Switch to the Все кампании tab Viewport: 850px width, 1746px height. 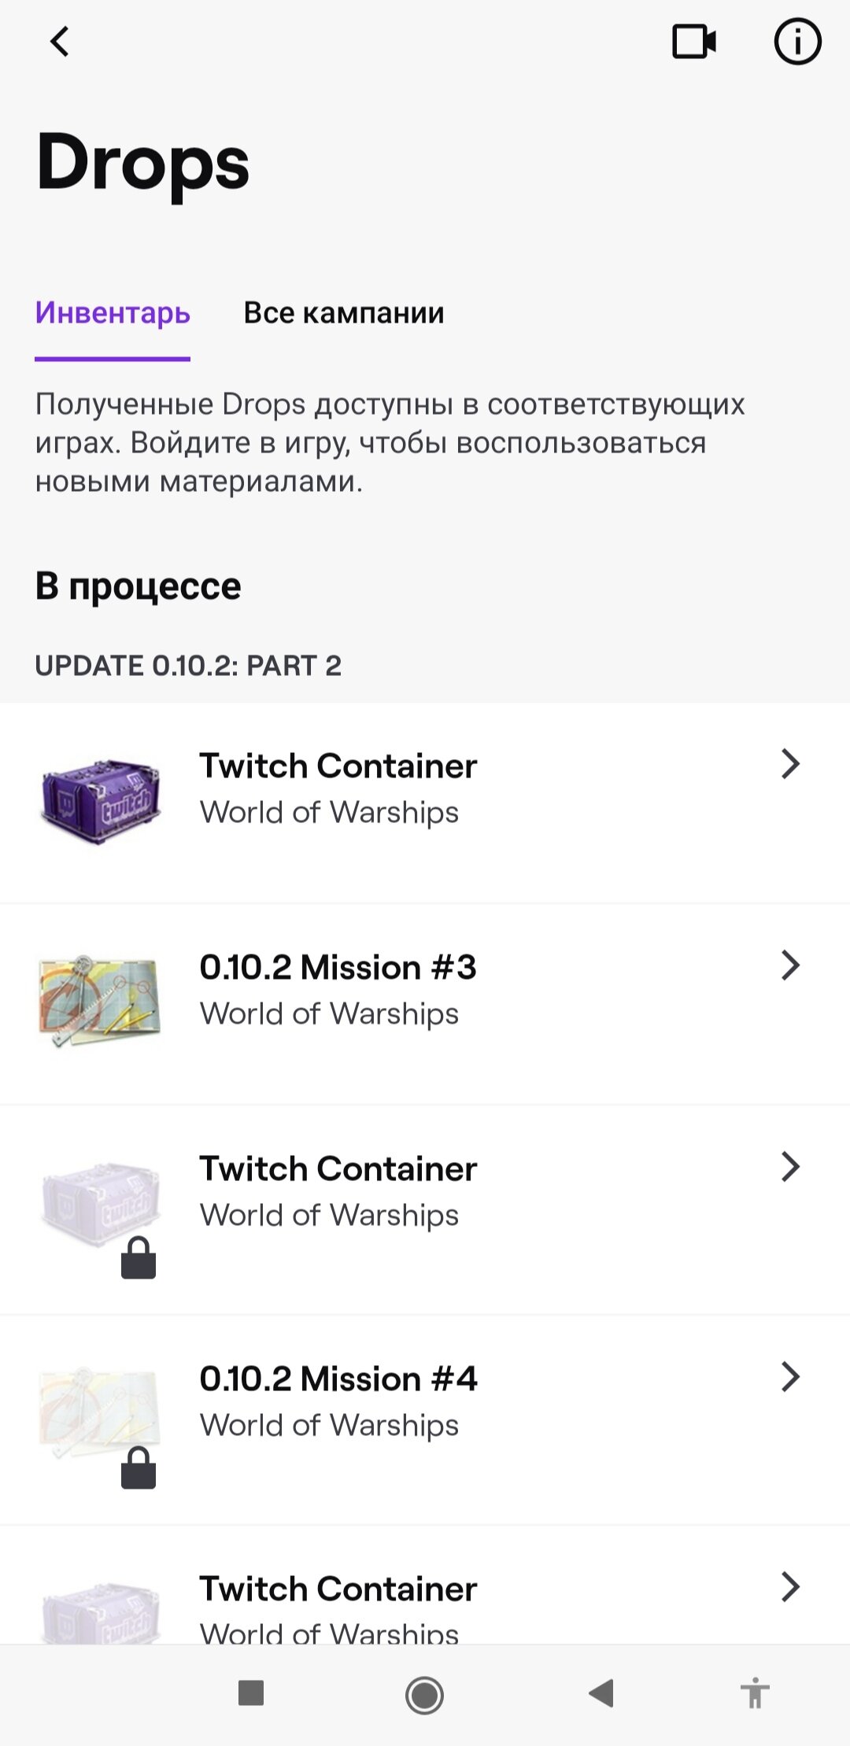click(x=344, y=313)
